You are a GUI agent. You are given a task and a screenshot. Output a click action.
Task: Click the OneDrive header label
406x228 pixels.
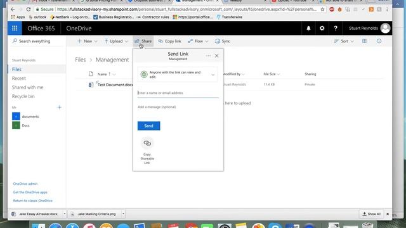[79, 28]
